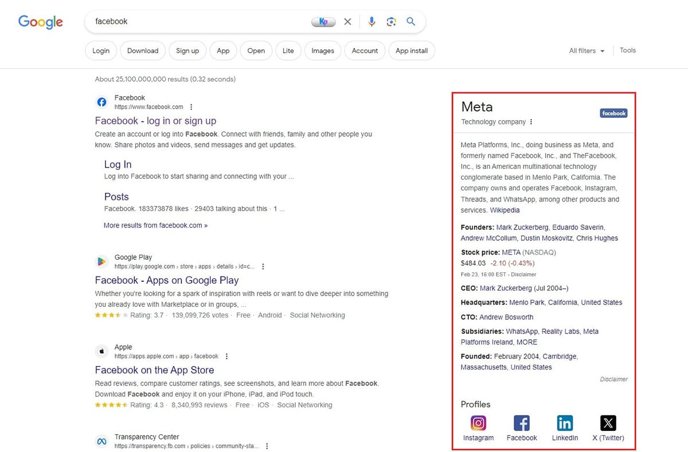Click CEO Mark Zuckerberg link
Viewport: 688px width, 452px height.
point(505,288)
